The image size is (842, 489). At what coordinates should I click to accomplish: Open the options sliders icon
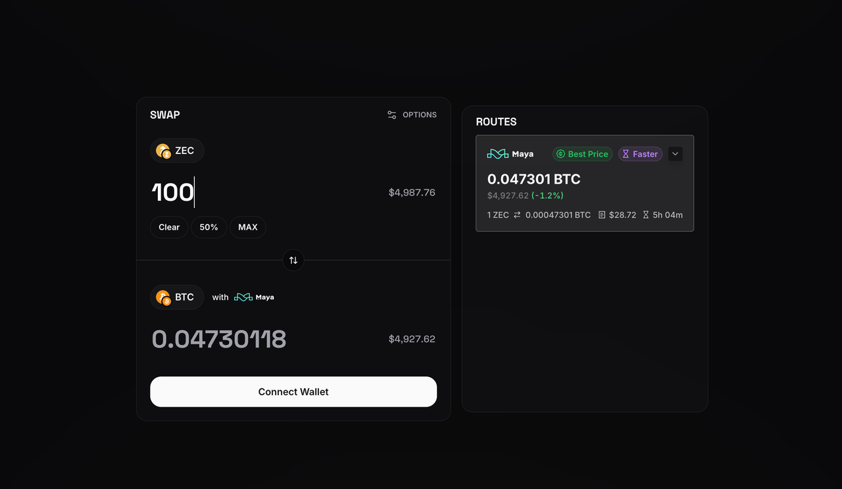click(x=392, y=115)
